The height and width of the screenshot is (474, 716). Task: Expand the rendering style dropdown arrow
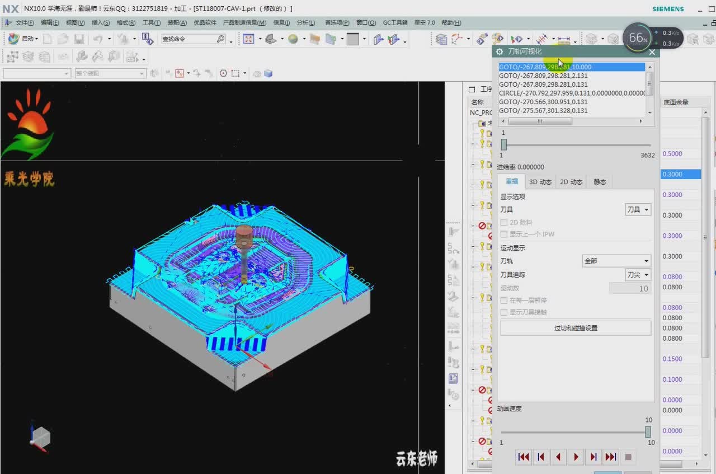coord(304,39)
